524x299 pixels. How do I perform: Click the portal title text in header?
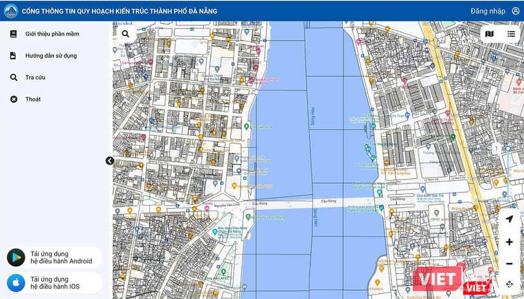[x=119, y=11]
